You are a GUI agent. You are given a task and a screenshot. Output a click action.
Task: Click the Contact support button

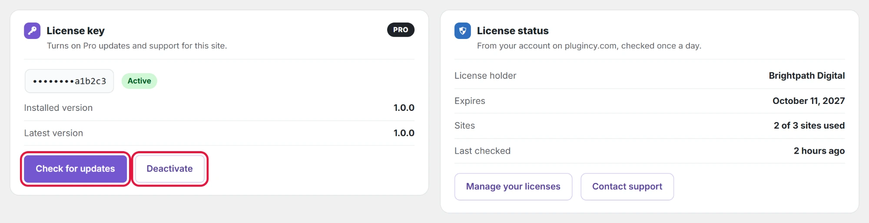point(627,187)
